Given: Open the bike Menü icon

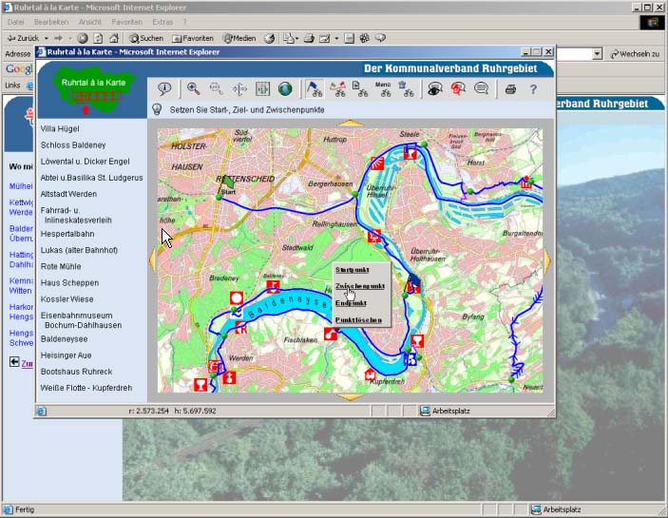Looking at the screenshot, I should (x=383, y=89).
